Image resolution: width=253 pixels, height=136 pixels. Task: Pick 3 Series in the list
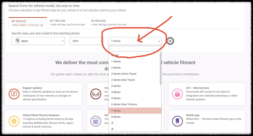pyautogui.click(x=135, y=86)
